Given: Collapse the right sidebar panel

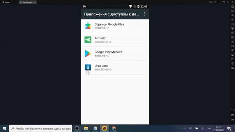Looking at the screenshot, I should [x=232, y=2].
